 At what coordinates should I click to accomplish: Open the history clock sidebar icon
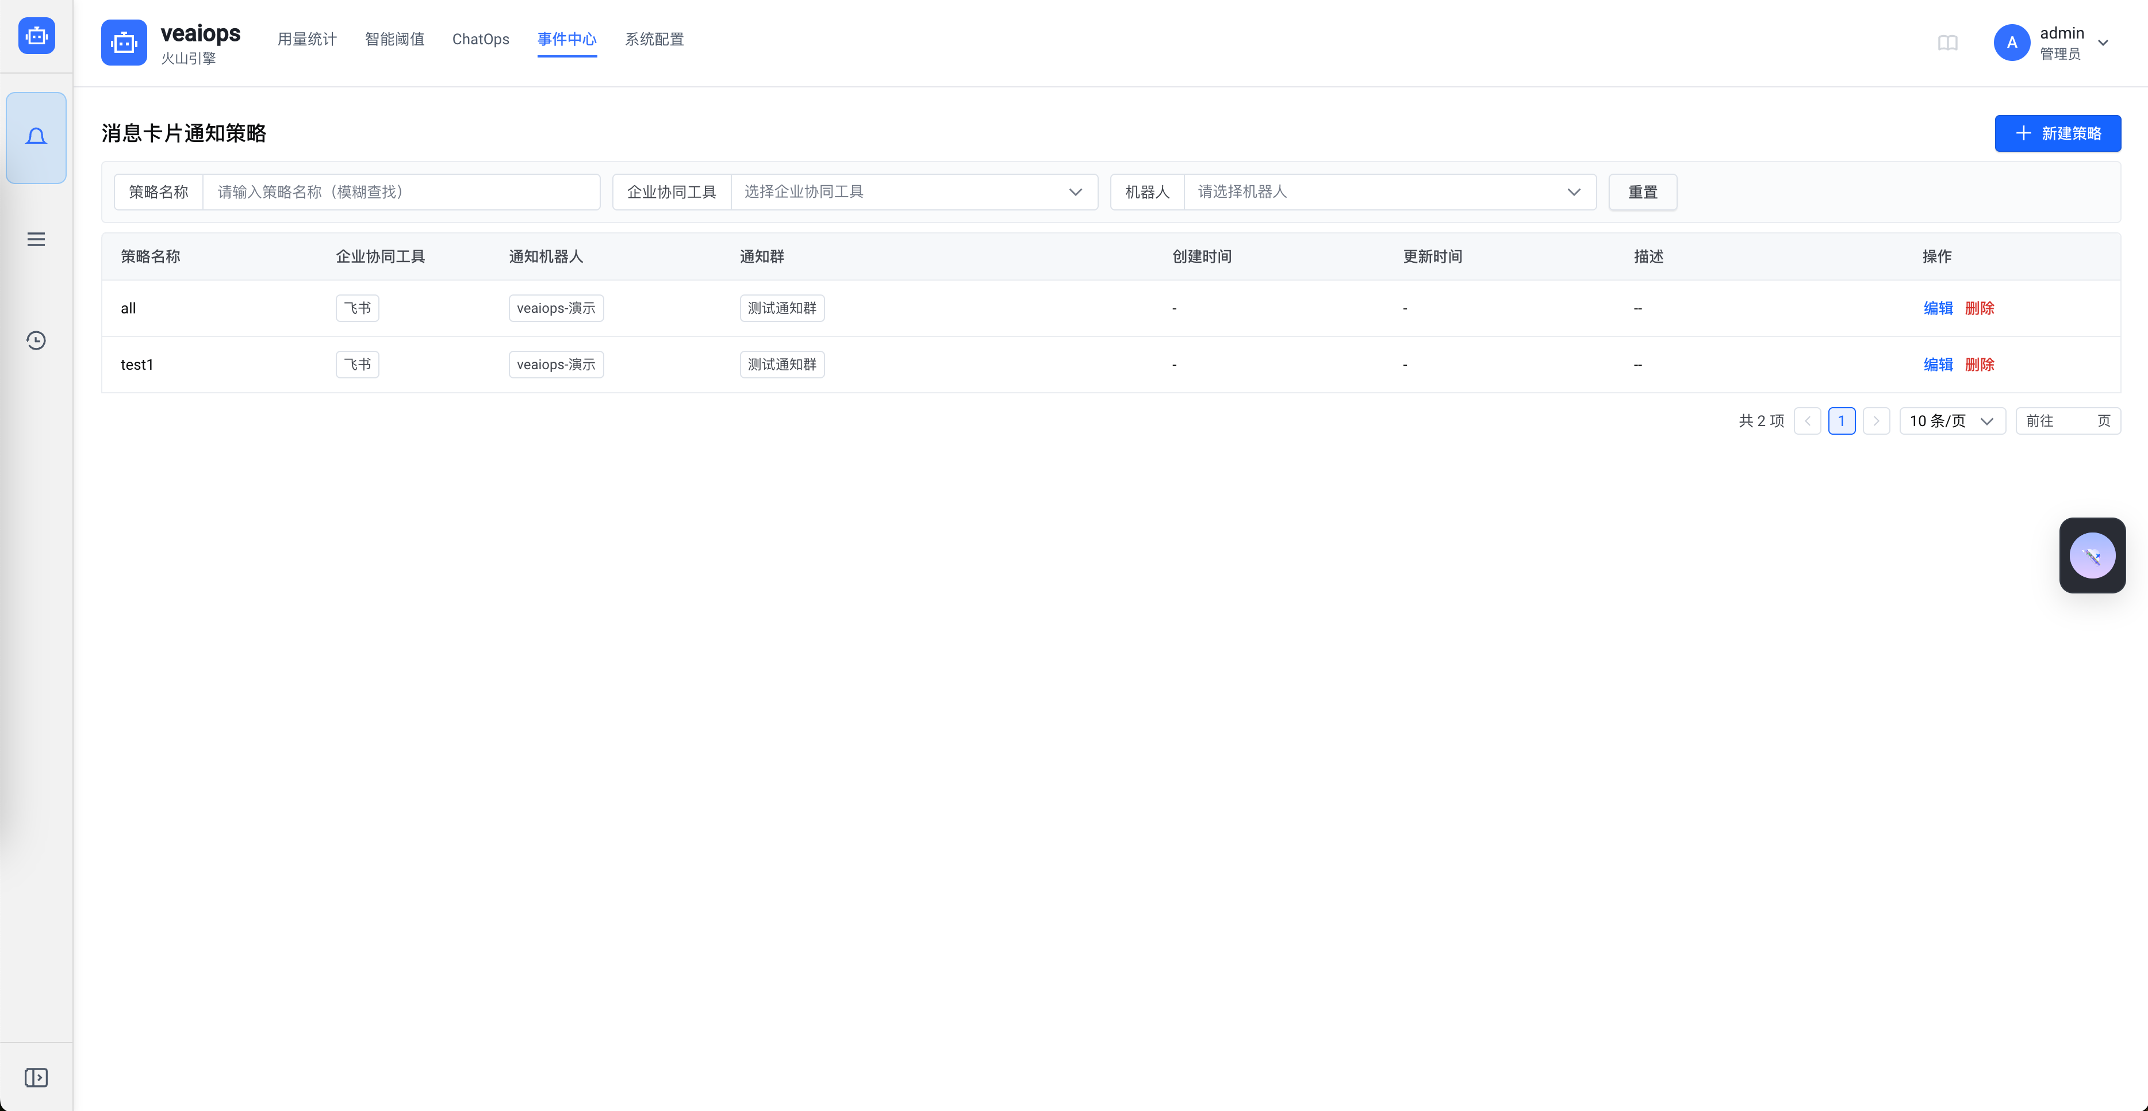coord(36,340)
